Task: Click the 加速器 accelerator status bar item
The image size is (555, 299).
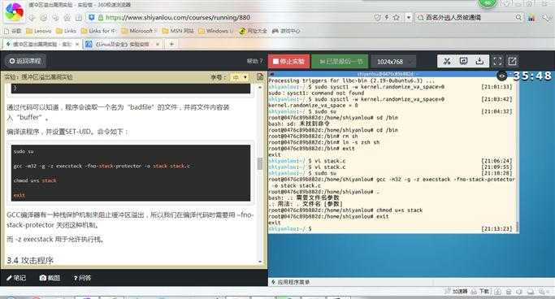Action: click(457, 292)
